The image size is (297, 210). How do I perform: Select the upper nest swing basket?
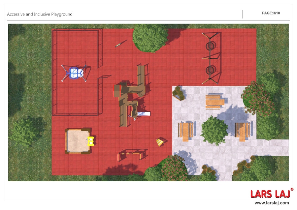(x=210, y=45)
